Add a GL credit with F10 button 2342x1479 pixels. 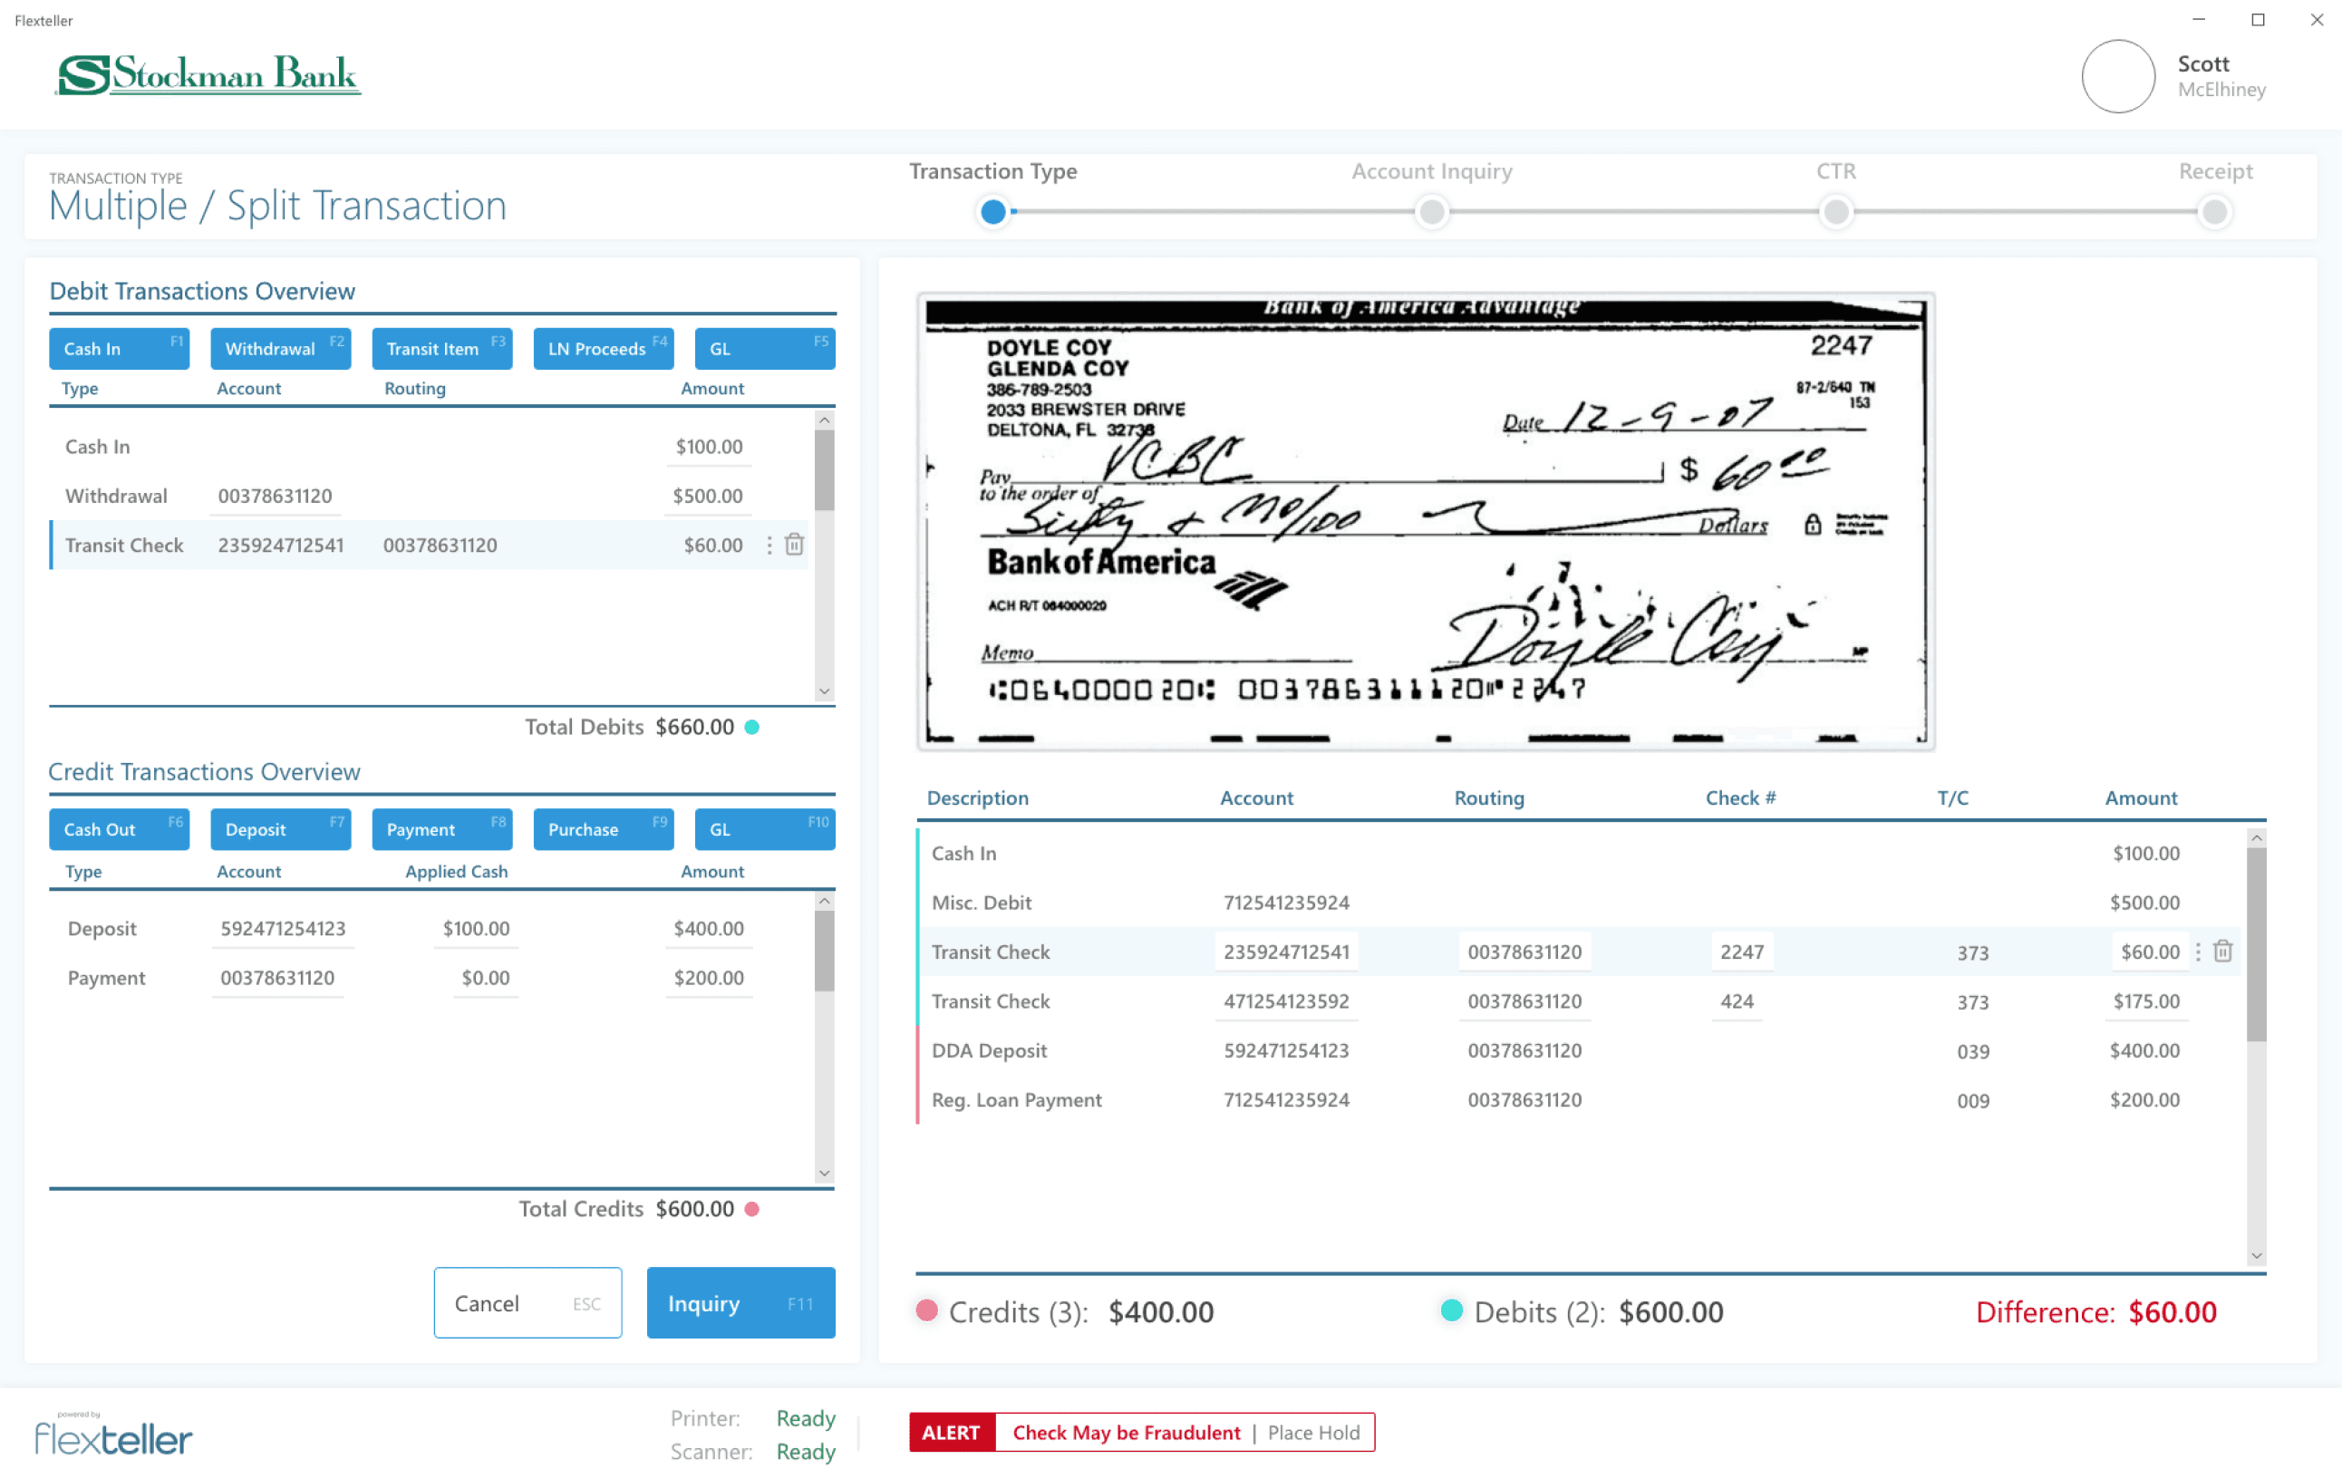[764, 828]
